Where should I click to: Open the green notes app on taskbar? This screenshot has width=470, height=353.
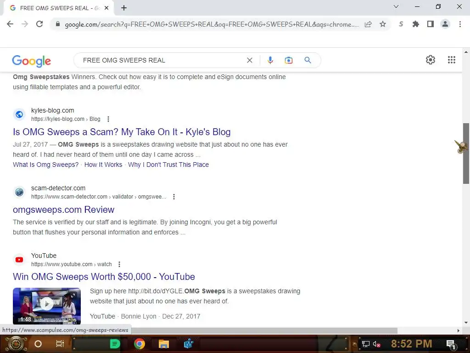115,344
